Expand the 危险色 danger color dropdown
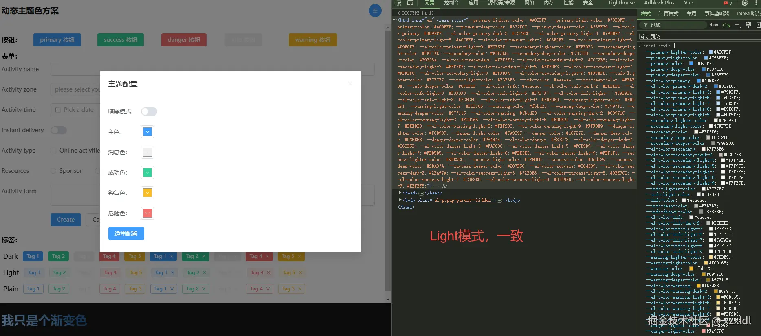This screenshot has height=336, width=761. 147,213
